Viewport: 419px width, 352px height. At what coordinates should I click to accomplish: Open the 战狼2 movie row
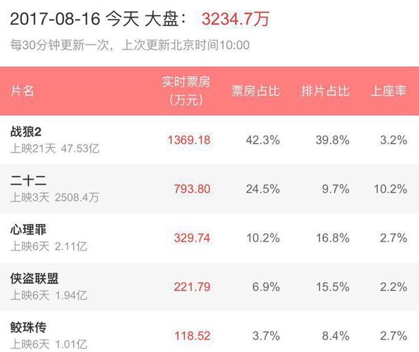(209, 140)
